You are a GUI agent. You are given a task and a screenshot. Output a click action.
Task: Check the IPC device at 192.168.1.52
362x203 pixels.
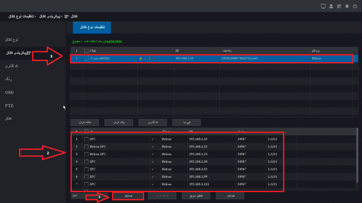click(86, 169)
